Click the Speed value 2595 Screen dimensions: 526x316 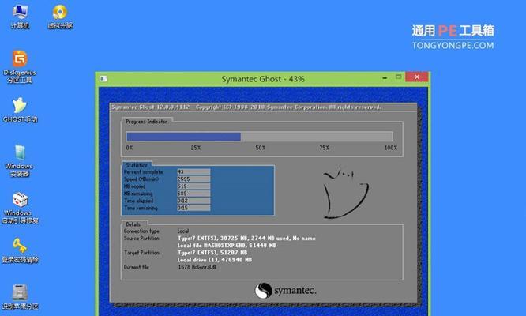tap(193, 179)
